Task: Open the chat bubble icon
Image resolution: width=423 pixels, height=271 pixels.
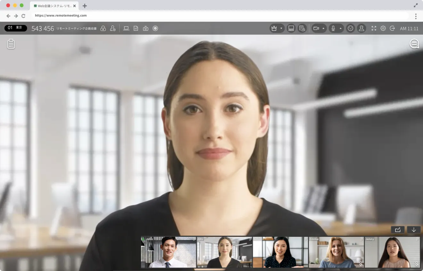Action: click(x=414, y=44)
